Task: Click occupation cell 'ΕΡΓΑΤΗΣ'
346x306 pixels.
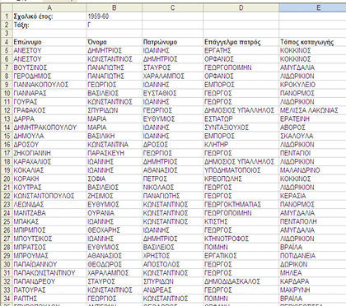Action: point(241,51)
